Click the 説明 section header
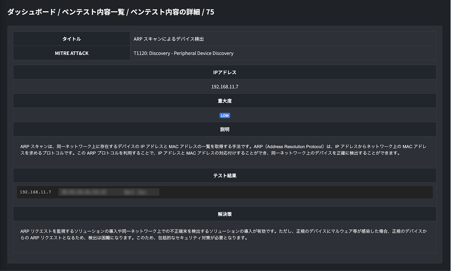Image resolution: width=451 pixels, height=271 pixels. click(225, 129)
